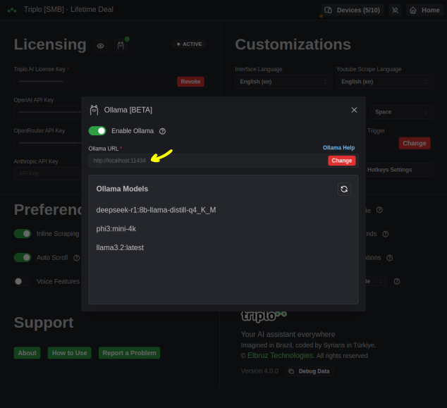Click help icon next to Auto Scroll
This screenshot has width=447, height=408.
point(76,258)
